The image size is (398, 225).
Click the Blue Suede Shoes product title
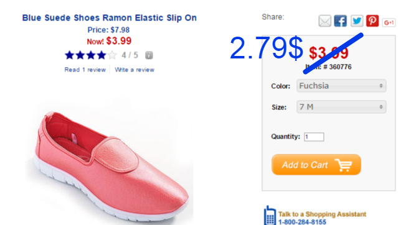tap(110, 18)
